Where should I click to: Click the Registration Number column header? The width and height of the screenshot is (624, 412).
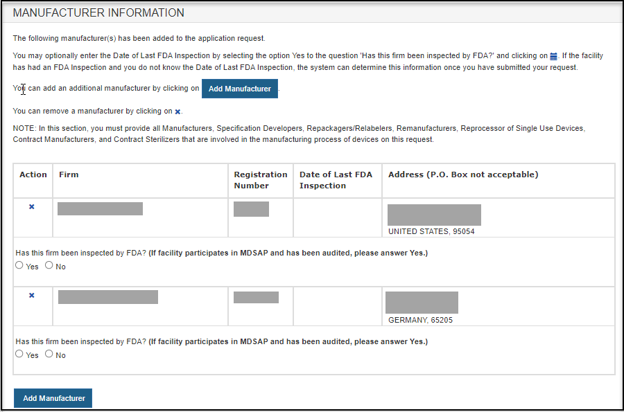click(x=260, y=180)
